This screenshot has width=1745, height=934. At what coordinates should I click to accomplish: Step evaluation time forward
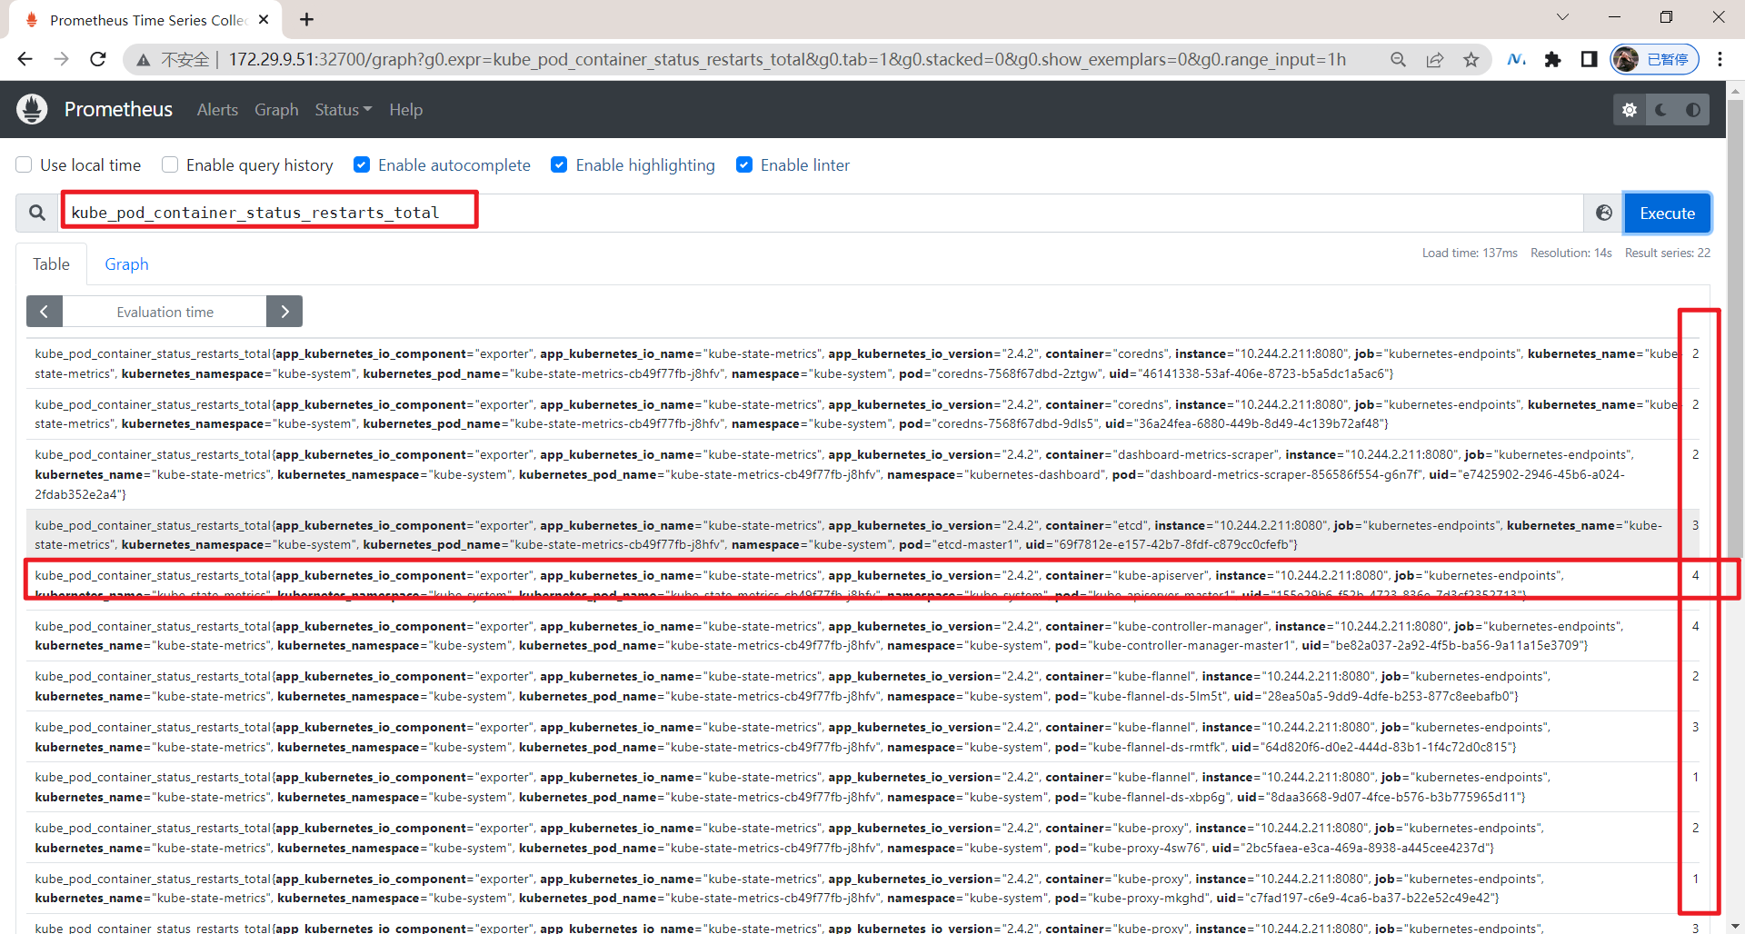pyautogui.click(x=284, y=312)
